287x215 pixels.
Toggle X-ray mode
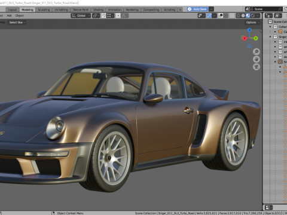pos(232,16)
